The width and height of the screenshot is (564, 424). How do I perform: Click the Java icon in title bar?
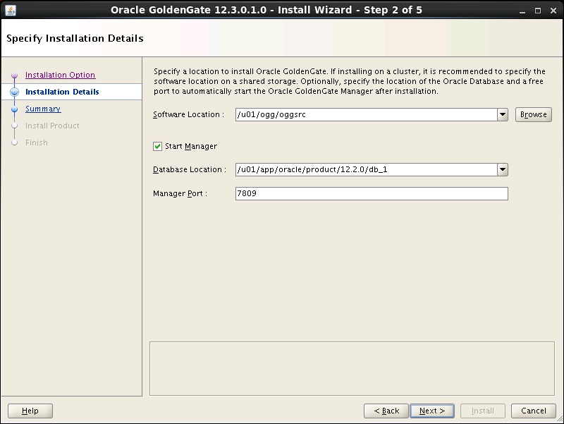11,10
